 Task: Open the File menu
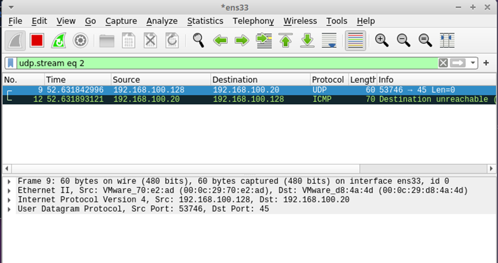click(15, 21)
